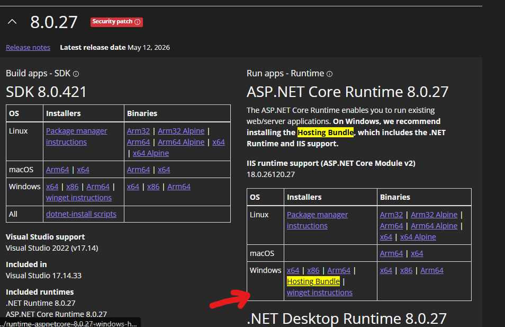
Task: Click the 18.0.26120.27 module version text
Action: [271, 174]
